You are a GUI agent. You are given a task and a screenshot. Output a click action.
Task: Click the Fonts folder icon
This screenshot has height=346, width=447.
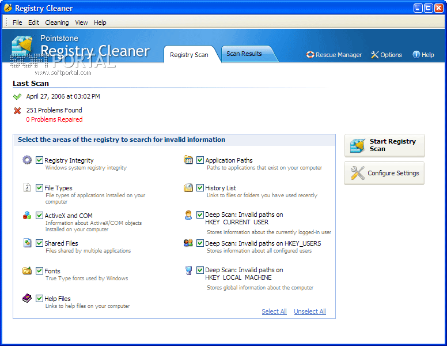(27, 270)
